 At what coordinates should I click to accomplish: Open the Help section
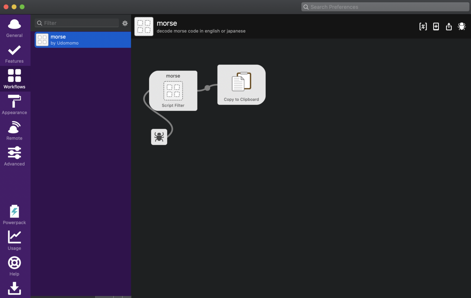pos(15,266)
